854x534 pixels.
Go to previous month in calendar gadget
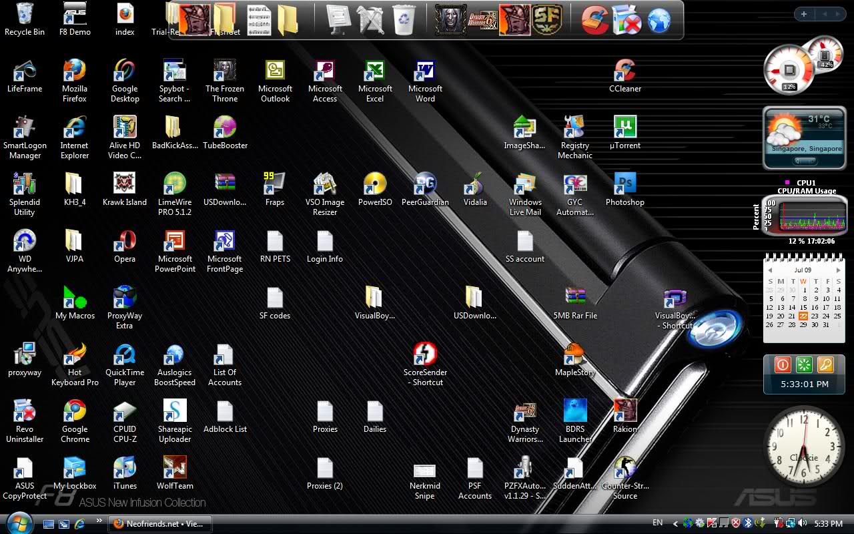(770, 270)
